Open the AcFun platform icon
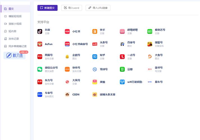Screen dimensions: 200x140 [40, 44]
